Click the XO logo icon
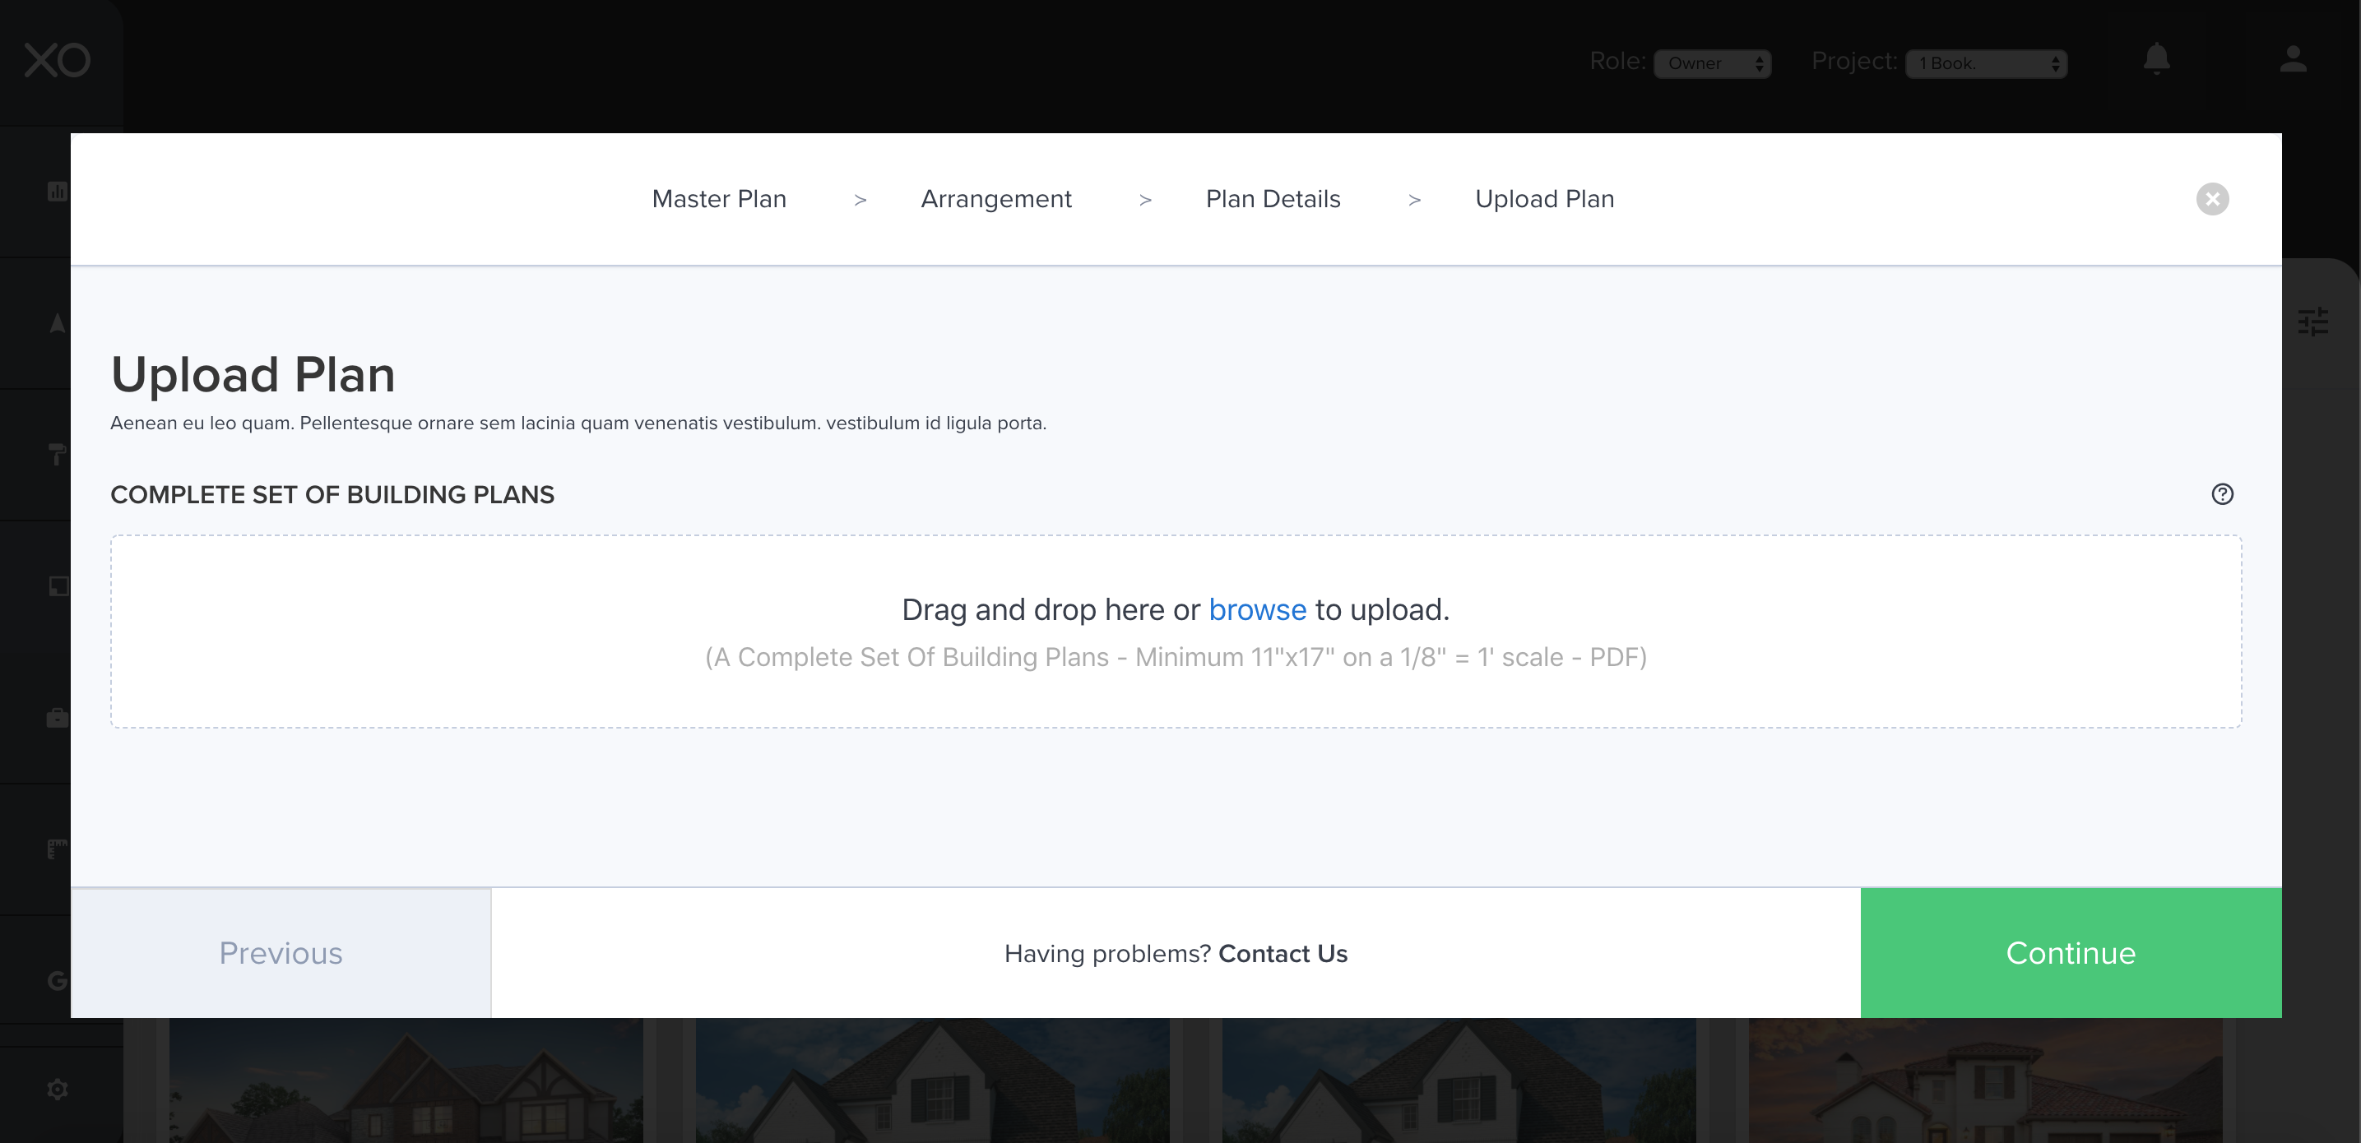Screen dimensions: 2361x1143 coord(57,61)
